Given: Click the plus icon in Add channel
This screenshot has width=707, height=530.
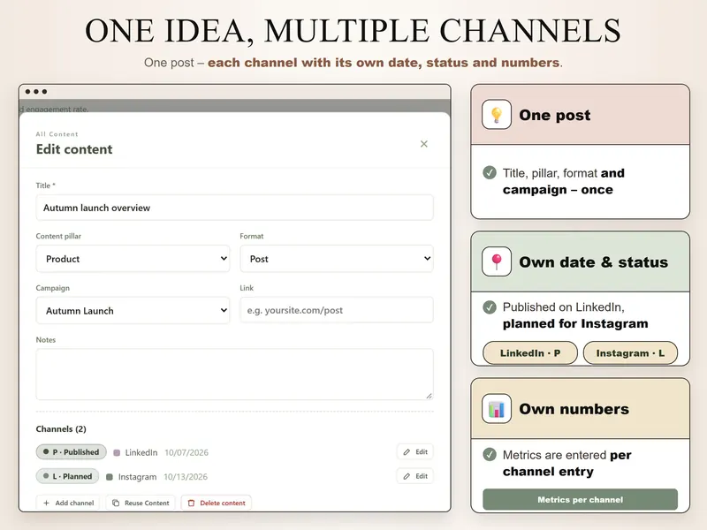Looking at the screenshot, I should tap(46, 503).
